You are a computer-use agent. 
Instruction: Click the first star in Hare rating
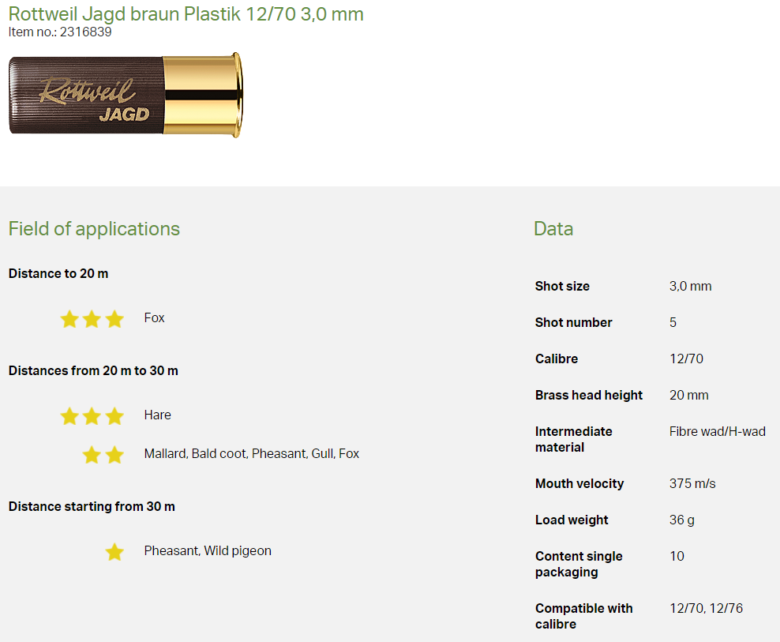pyautogui.click(x=69, y=416)
